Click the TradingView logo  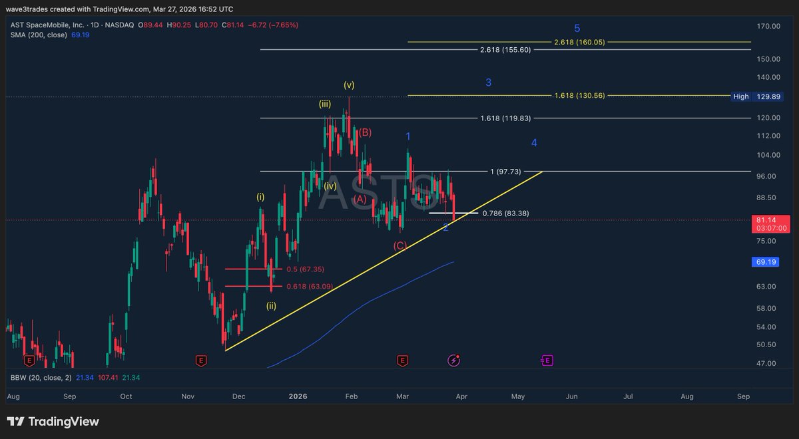click(53, 422)
